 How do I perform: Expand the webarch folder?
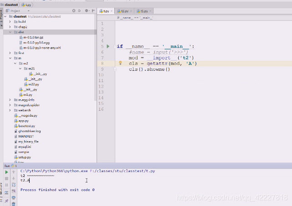[10, 110]
